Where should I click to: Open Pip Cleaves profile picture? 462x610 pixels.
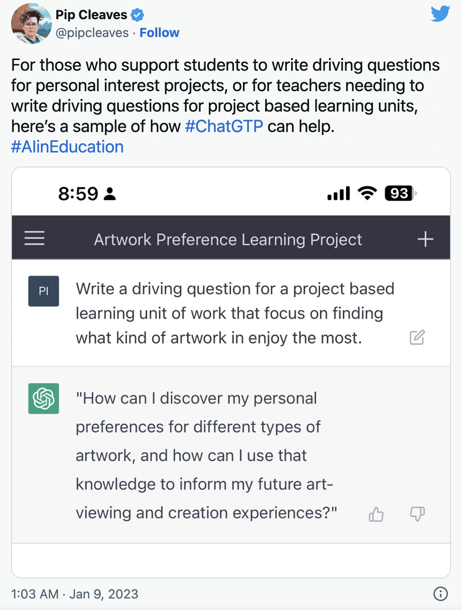(x=31, y=23)
